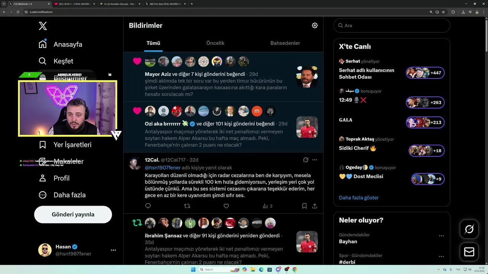Click the X logo in the sidebar

point(43,26)
